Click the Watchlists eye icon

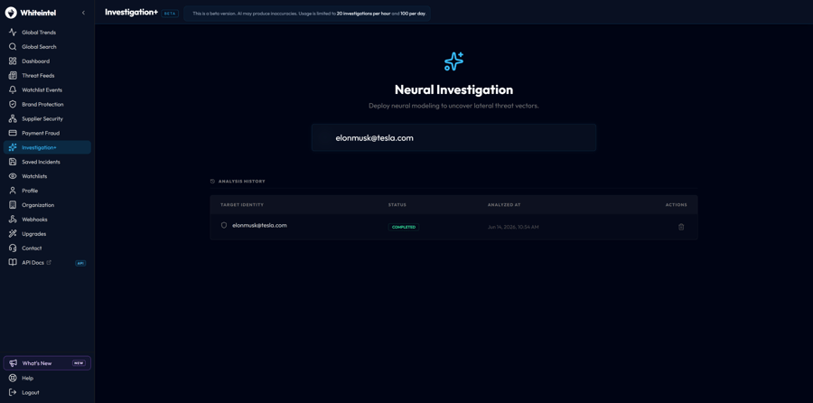coord(13,176)
